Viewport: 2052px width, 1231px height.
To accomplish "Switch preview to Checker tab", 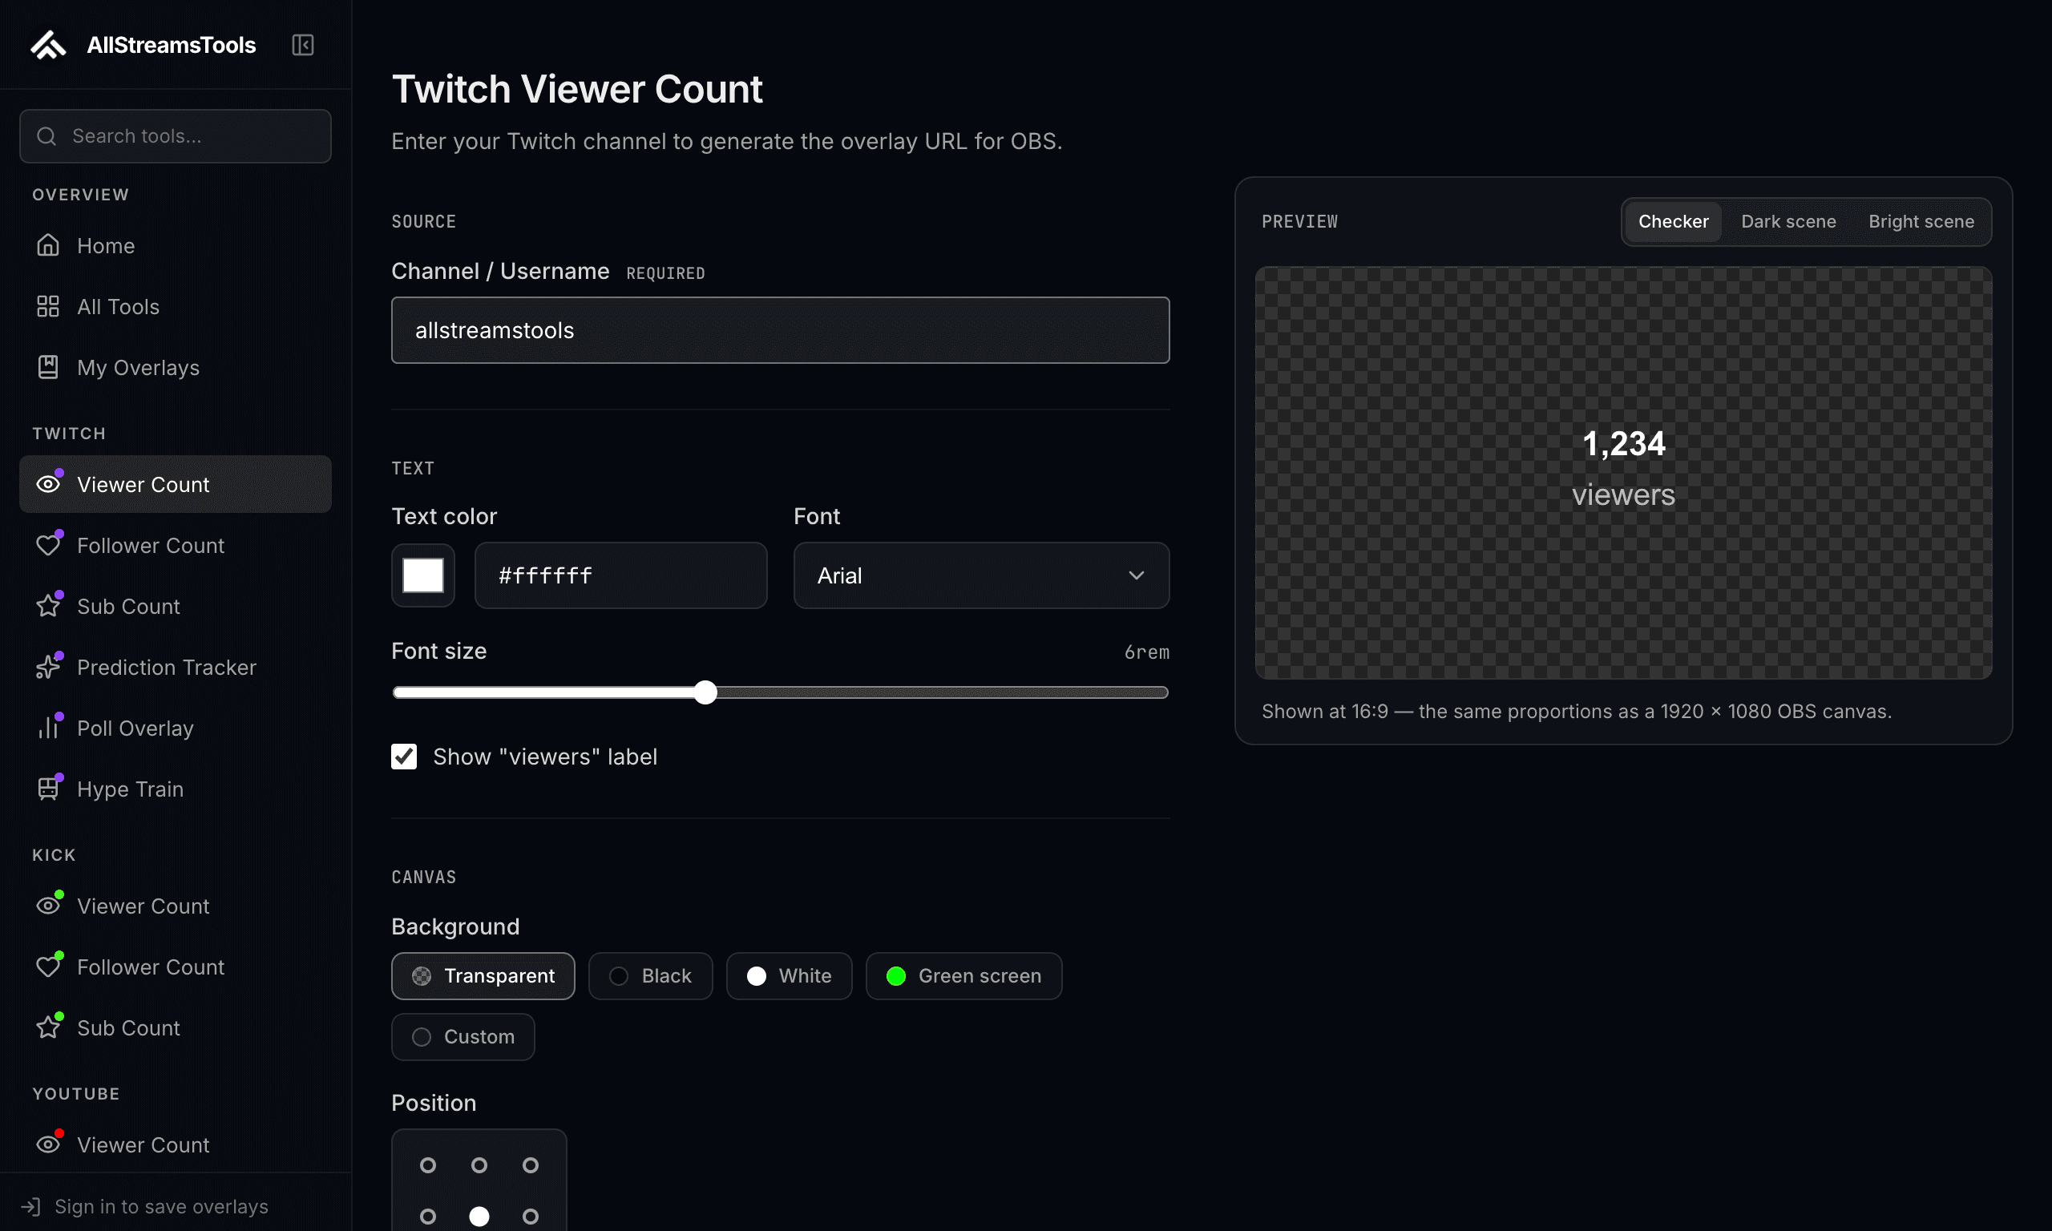I will (x=1672, y=221).
